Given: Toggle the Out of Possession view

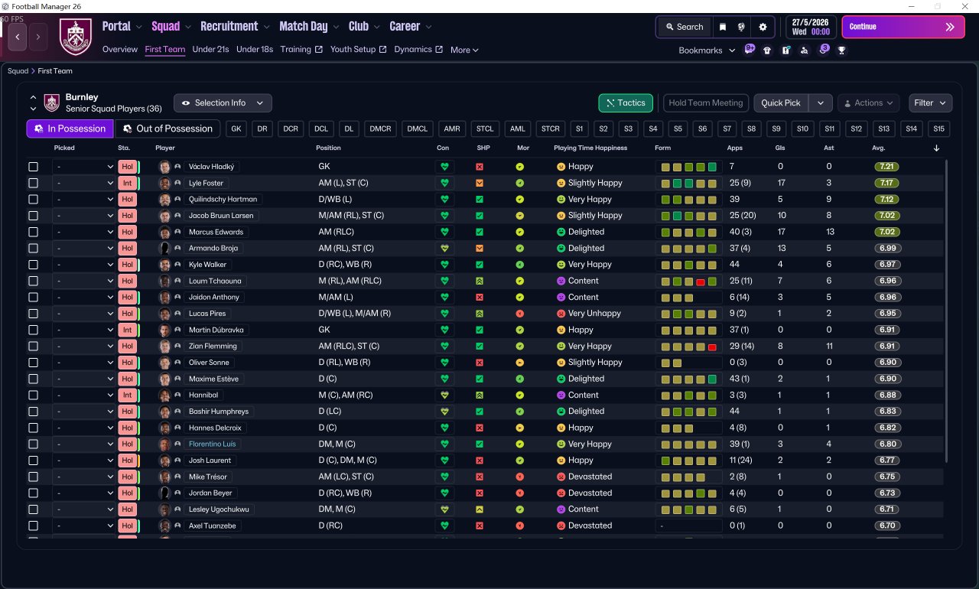Looking at the screenshot, I should click(x=168, y=129).
